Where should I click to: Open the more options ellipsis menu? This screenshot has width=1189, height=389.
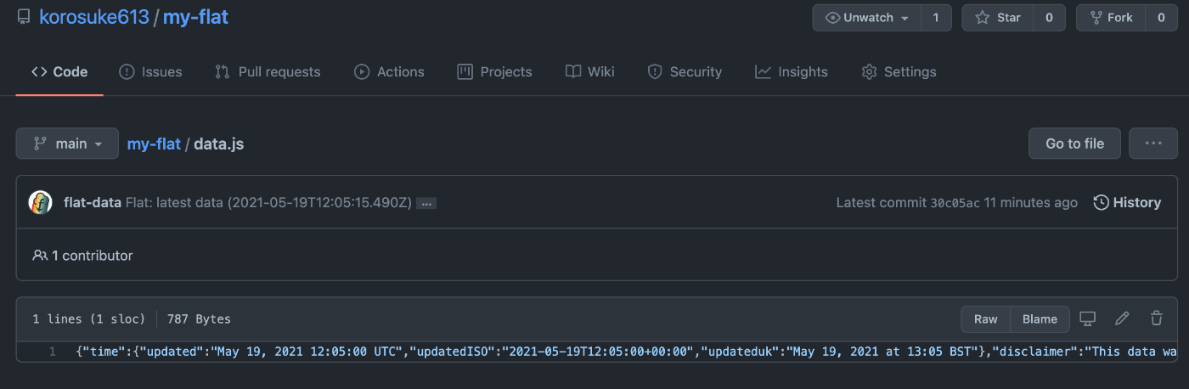[x=1153, y=144]
